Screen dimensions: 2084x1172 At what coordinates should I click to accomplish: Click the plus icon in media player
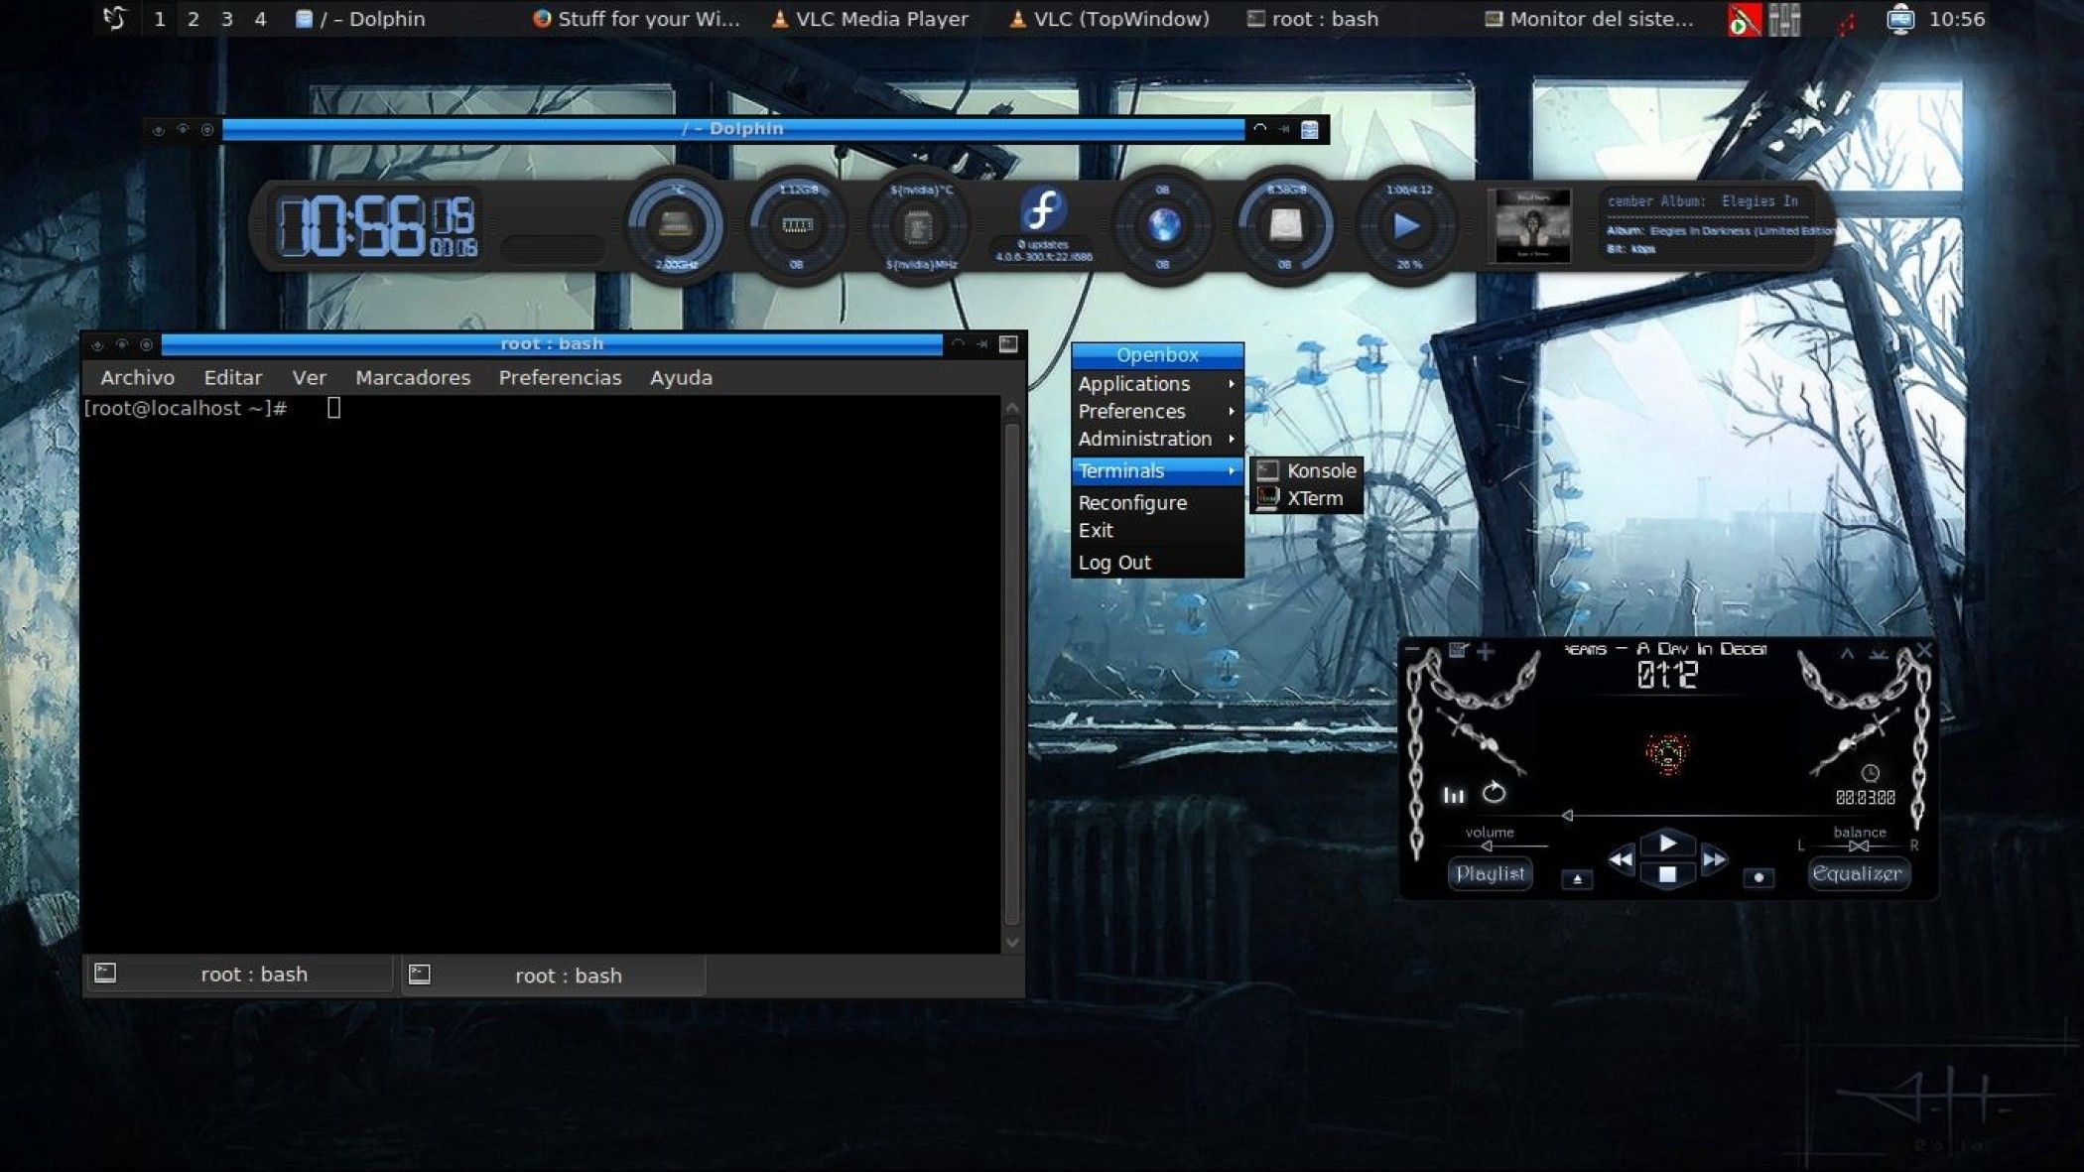[1485, 651]
